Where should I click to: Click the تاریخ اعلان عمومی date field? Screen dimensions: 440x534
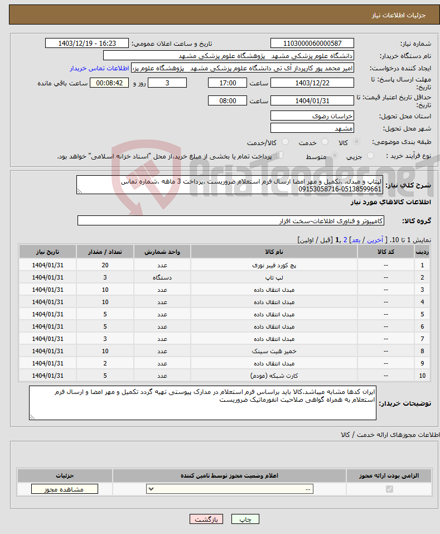tap(87, 44)
